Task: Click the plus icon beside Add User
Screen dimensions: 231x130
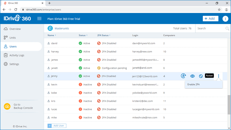Action: coord(49,126)
